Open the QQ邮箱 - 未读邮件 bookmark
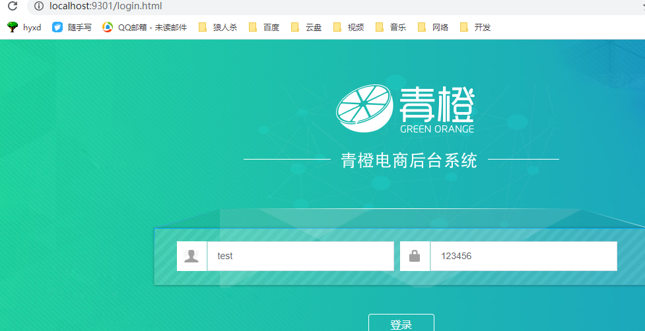Screen dimensions: 645x331 tap(145, 28)
